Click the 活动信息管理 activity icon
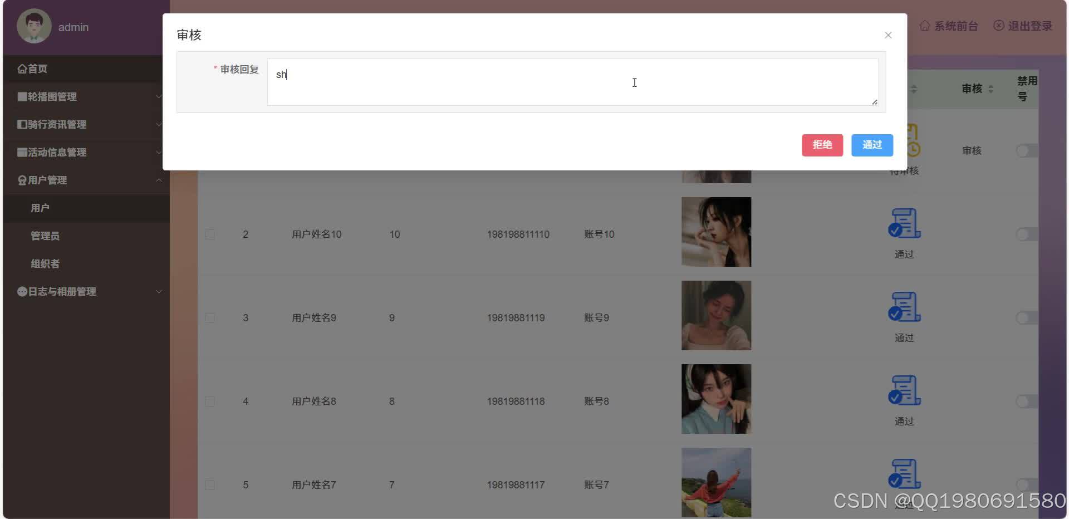Viewport: 1069px width, 519px height. point(21,152)
